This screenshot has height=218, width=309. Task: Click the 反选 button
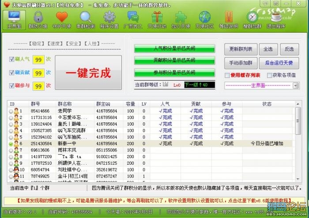(x=289, y=49)
